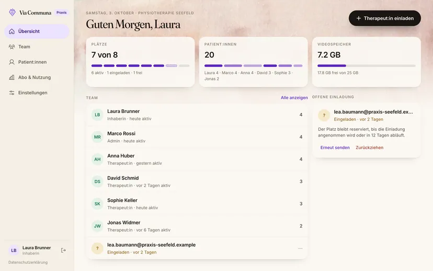Click the Via Communa logo icon
This screenshot has width=433, height=271.
tap(12, 13)
